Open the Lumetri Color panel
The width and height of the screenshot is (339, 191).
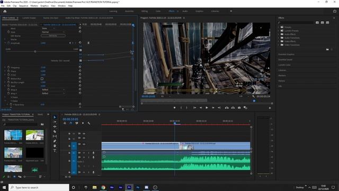click(284, 65)
